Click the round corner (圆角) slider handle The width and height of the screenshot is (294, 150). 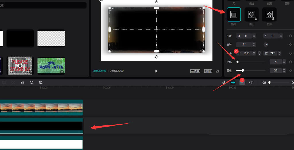(x=243, y=70)
